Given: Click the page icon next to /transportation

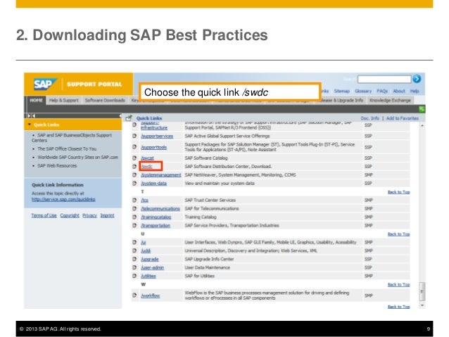Looking at the screenshot, I should 134,225.
